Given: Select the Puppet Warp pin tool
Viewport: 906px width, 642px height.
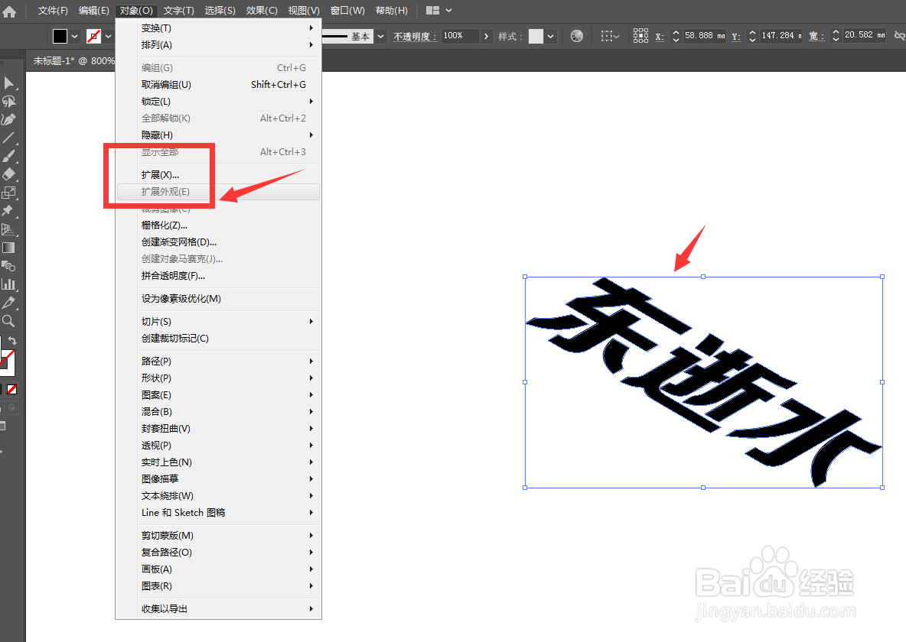Looking at the screenshot, I should (8, 211).
